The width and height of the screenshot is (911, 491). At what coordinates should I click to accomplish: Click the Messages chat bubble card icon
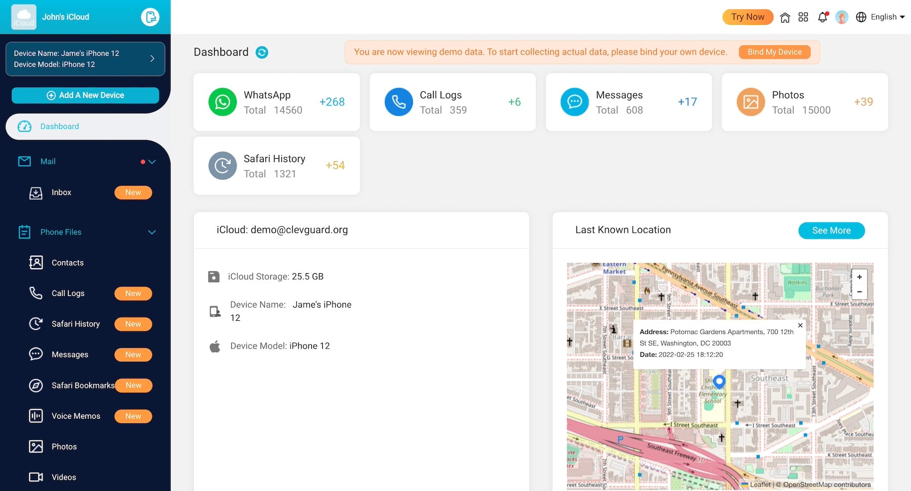coord(575,102)
